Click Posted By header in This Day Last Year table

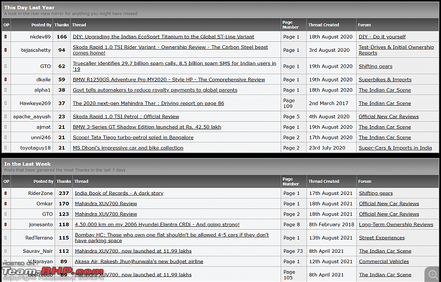tap(41, 25)
